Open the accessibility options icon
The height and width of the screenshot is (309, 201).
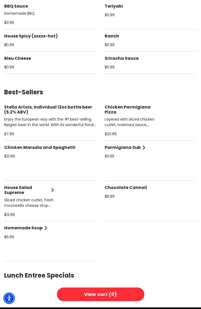9,298
